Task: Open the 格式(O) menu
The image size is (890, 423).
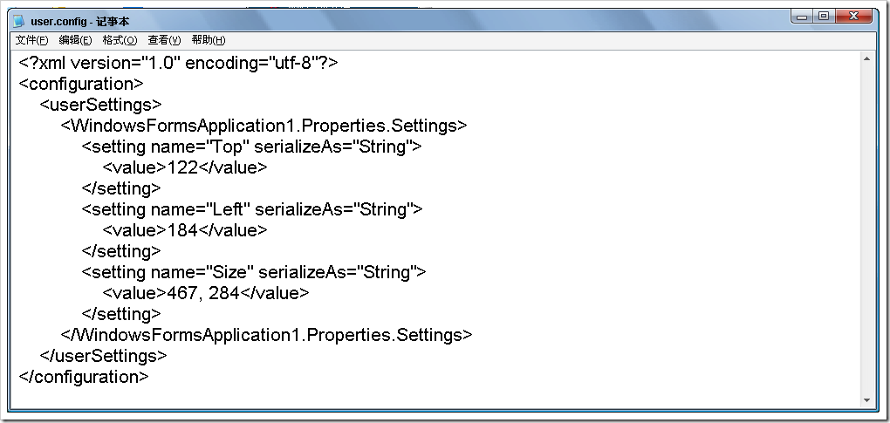Action: [120, 40]
